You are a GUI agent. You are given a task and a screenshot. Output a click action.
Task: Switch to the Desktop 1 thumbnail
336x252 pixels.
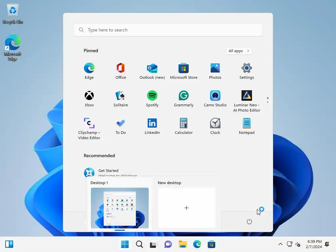tap(119, 208)
